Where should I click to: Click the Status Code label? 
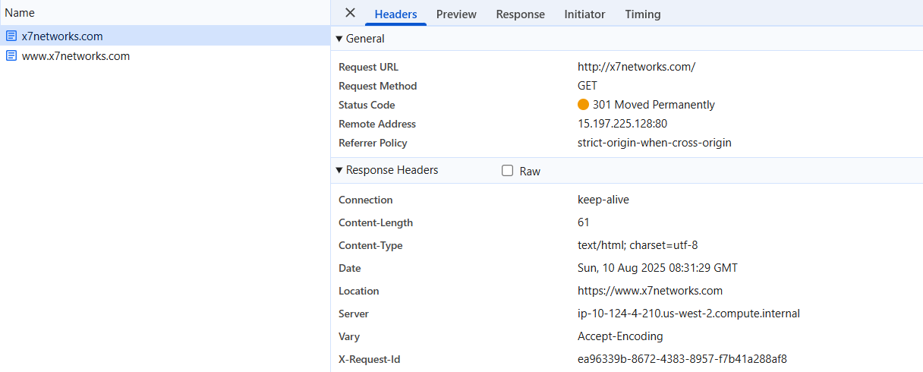tap(367, 105)
